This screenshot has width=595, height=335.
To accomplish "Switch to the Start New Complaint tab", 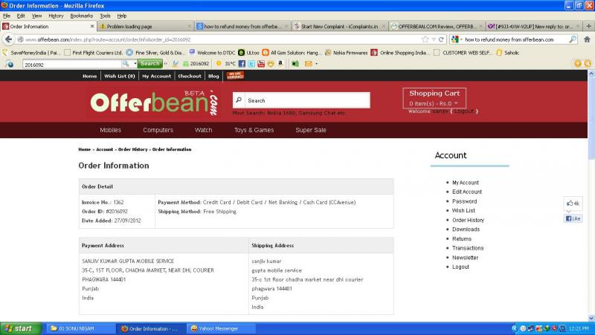I will point(338,26).
